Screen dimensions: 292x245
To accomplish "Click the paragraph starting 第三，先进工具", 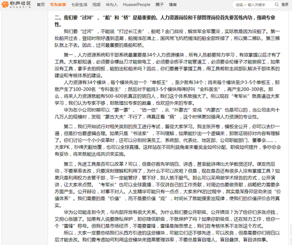I will (168, 185).
